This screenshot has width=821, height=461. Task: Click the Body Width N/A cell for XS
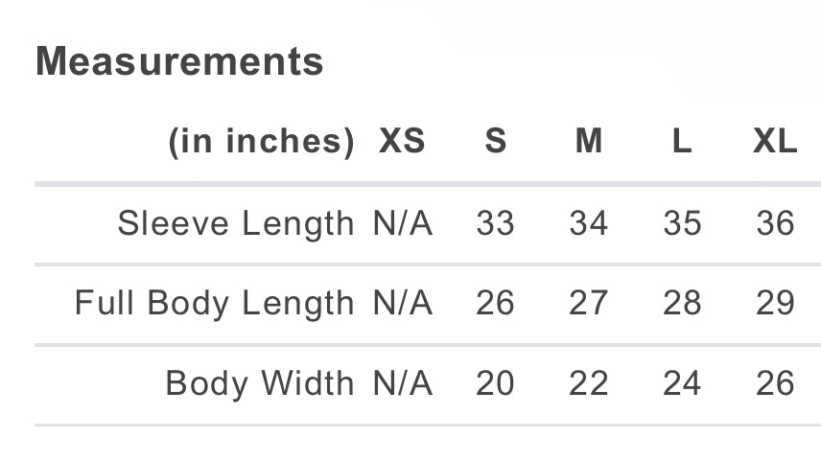click(x=403, y=383)
